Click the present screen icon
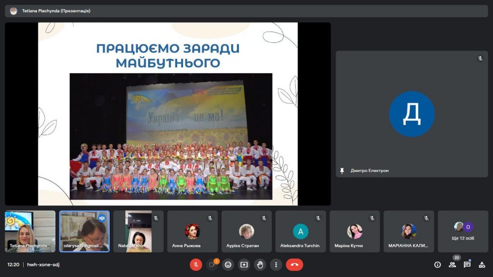The height and width of the screenshot is (277, 493). click(244, 264)
